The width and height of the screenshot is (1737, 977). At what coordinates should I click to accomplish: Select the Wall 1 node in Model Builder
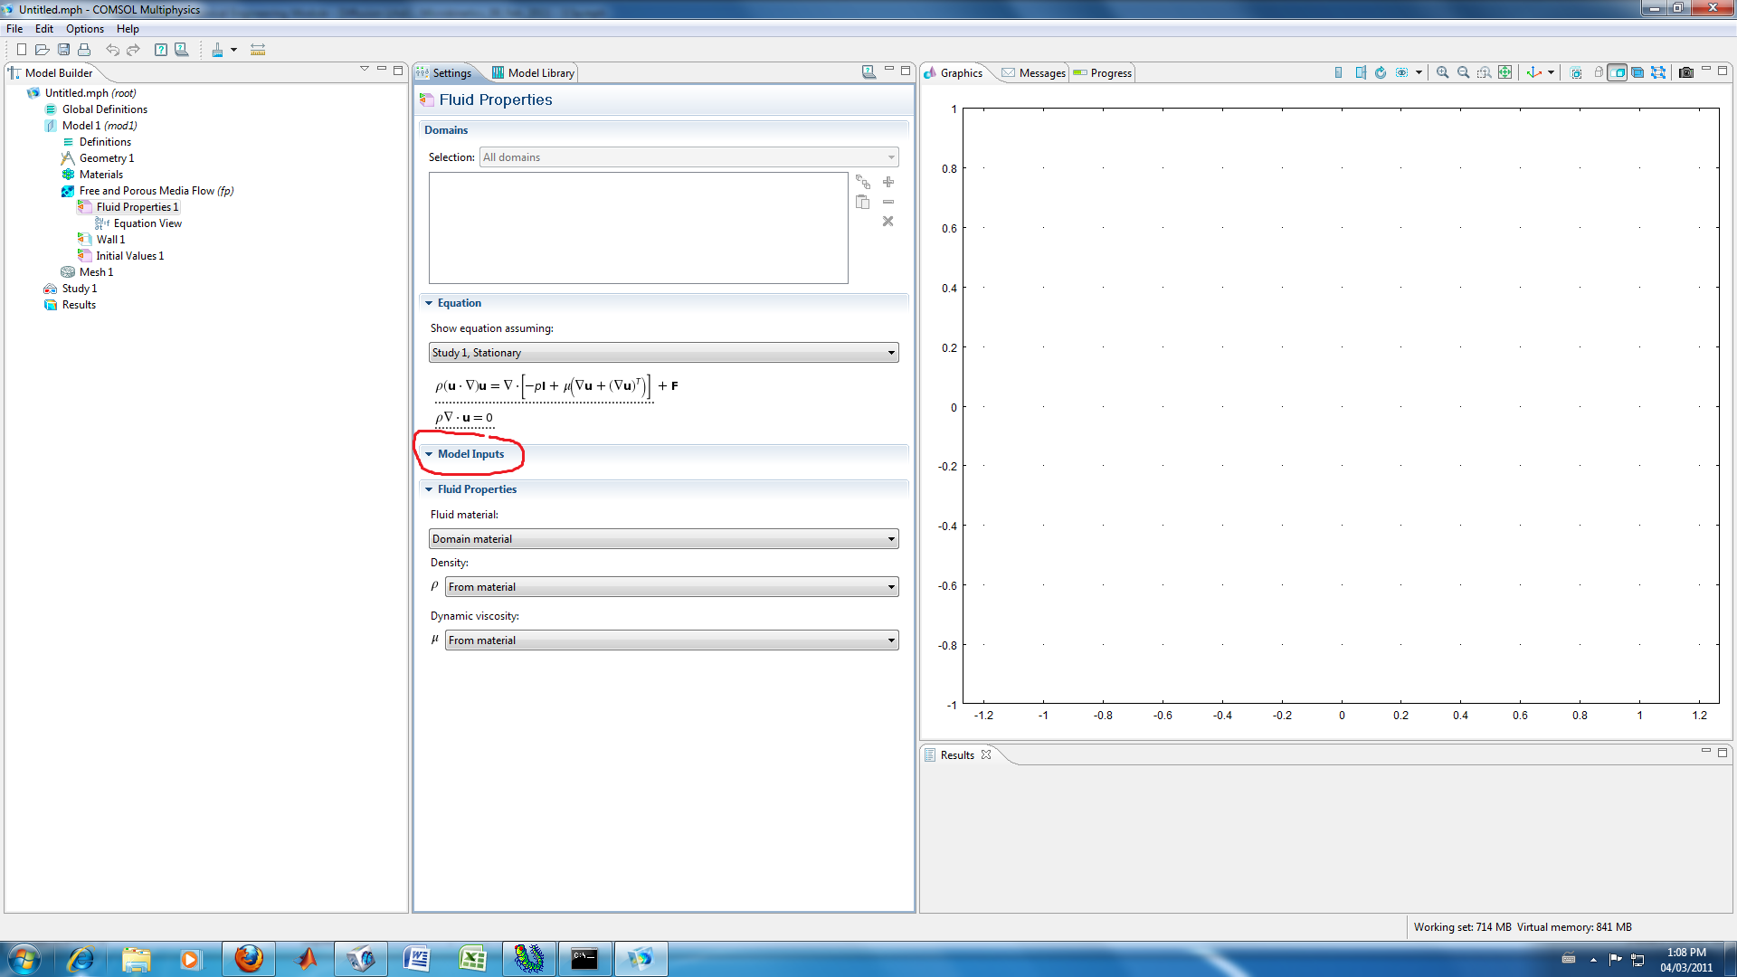coord(110,240)
